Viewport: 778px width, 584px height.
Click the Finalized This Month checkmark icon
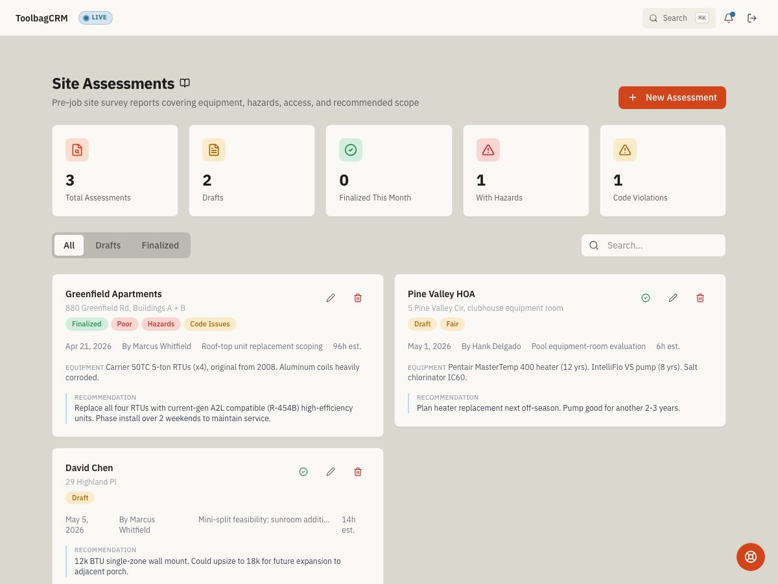[x=351, y=150]
